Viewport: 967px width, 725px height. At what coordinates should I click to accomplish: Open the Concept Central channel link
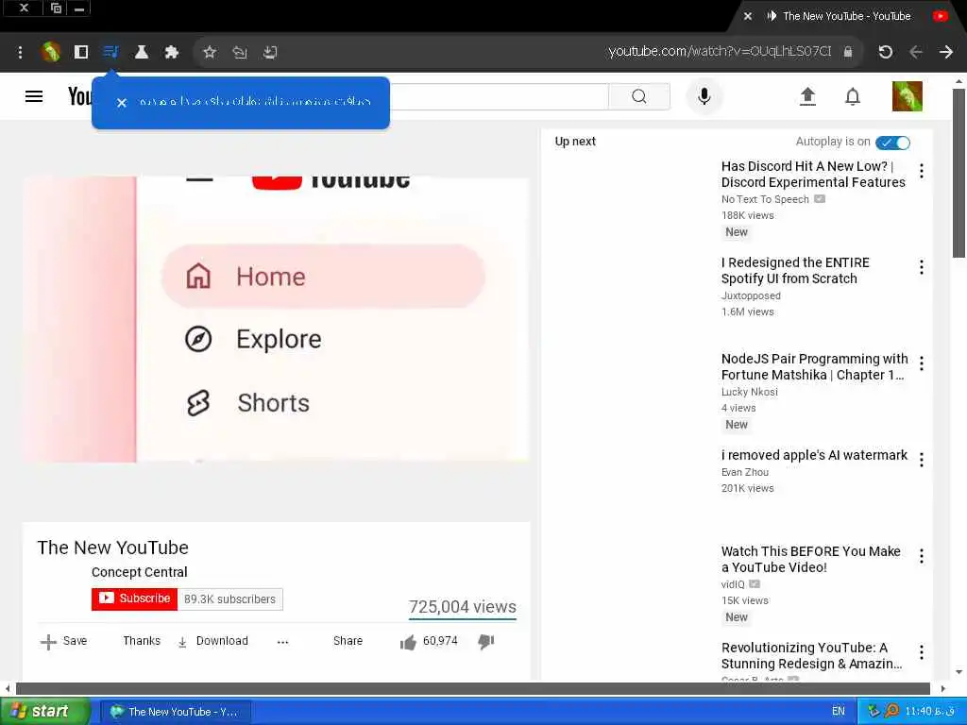pyautogui.click(x=140, y=572)
